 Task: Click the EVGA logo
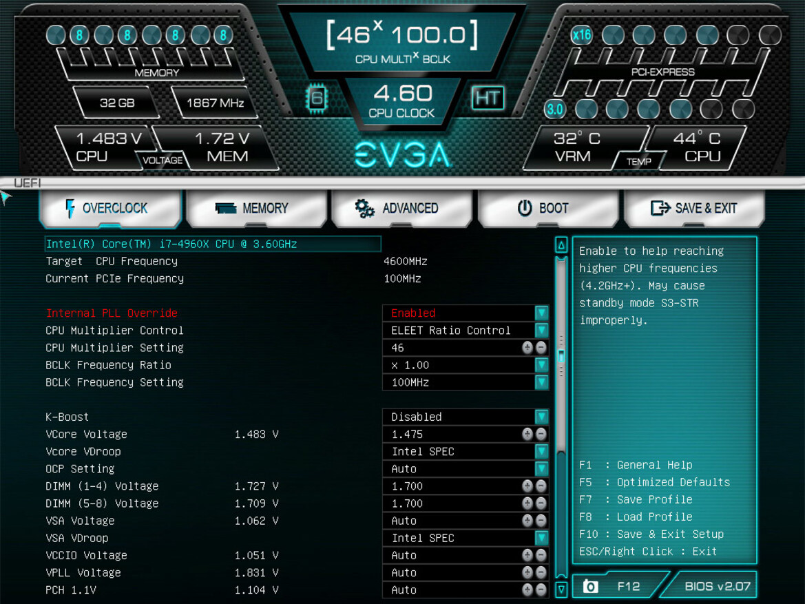coord(403,154)
